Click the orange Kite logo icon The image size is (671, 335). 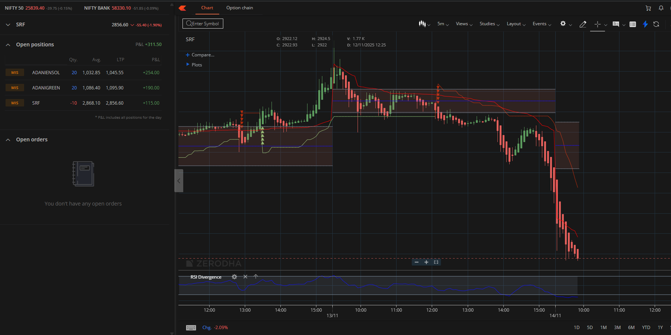pyautogui.click(x=182, y=8)
